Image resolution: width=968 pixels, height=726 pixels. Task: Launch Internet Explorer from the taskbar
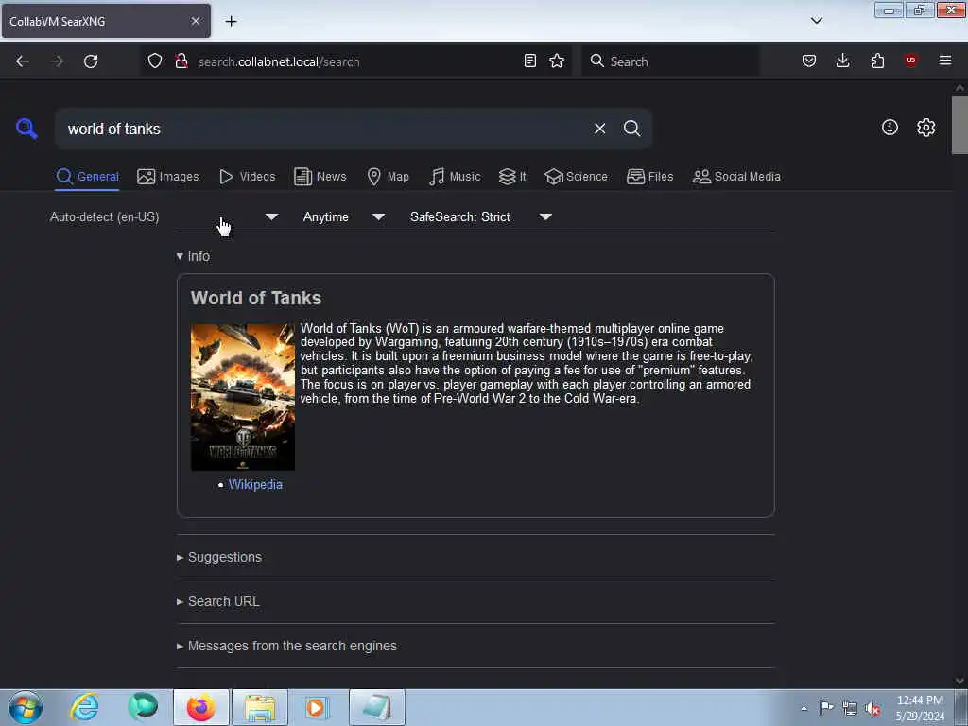[84, 707]
